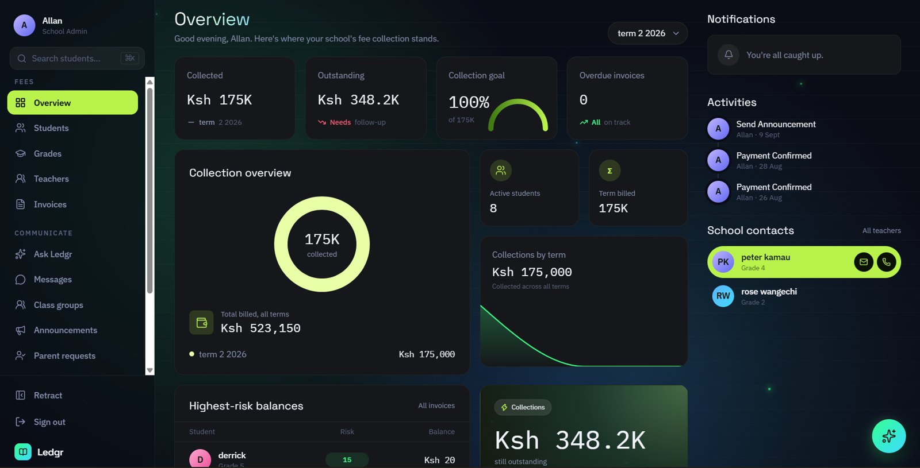Click the Retract panel icon
This screenshot has height=468, width=920.
pyautogui.click(x=21, y=395)
